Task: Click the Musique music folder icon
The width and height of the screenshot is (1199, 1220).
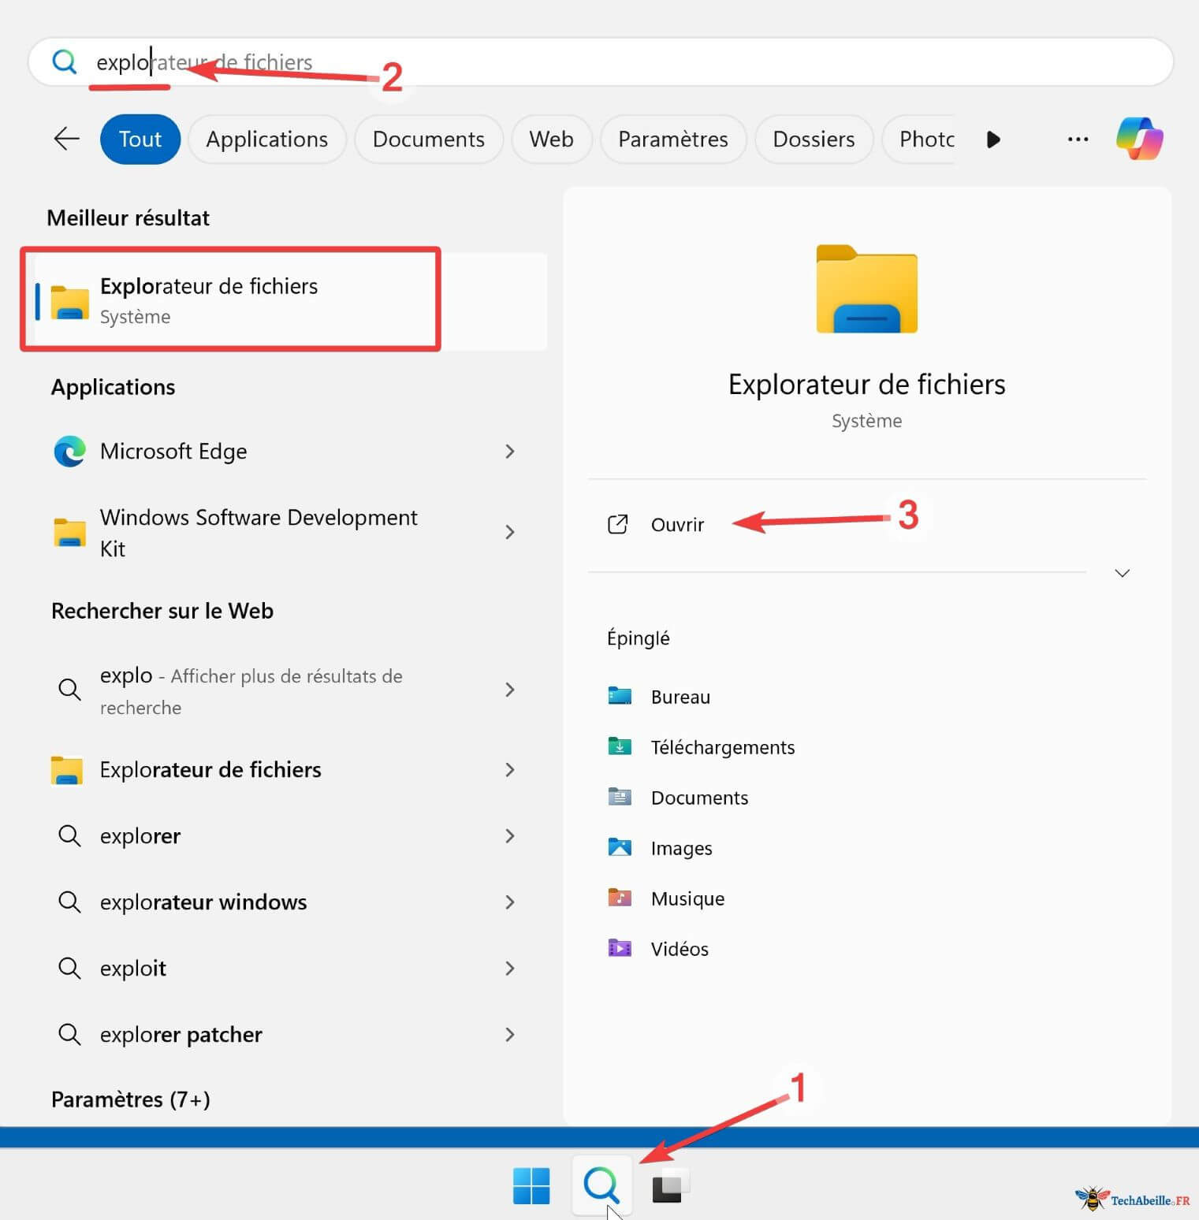Action: (620, 898)
